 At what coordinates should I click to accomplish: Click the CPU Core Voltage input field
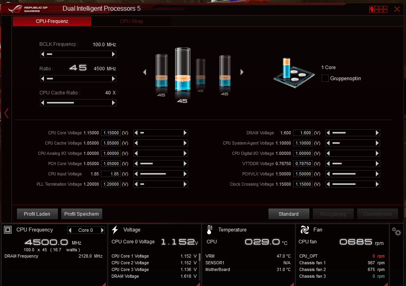pos(111,133)
